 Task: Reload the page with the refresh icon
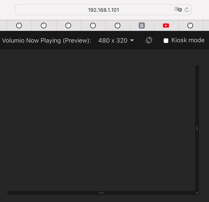point(187,10)
